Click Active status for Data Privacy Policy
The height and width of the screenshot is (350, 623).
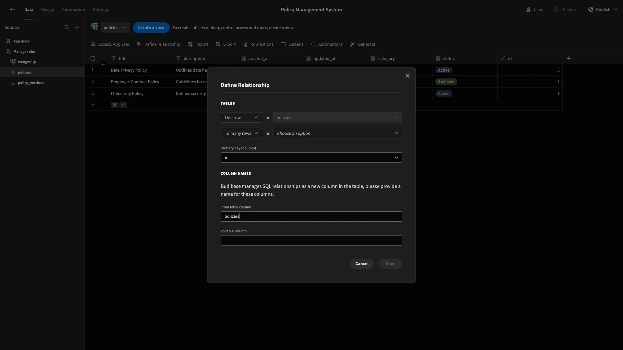[444, 70]
